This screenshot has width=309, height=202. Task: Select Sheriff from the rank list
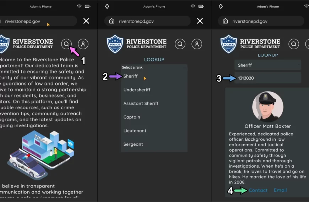coord(131,76)
